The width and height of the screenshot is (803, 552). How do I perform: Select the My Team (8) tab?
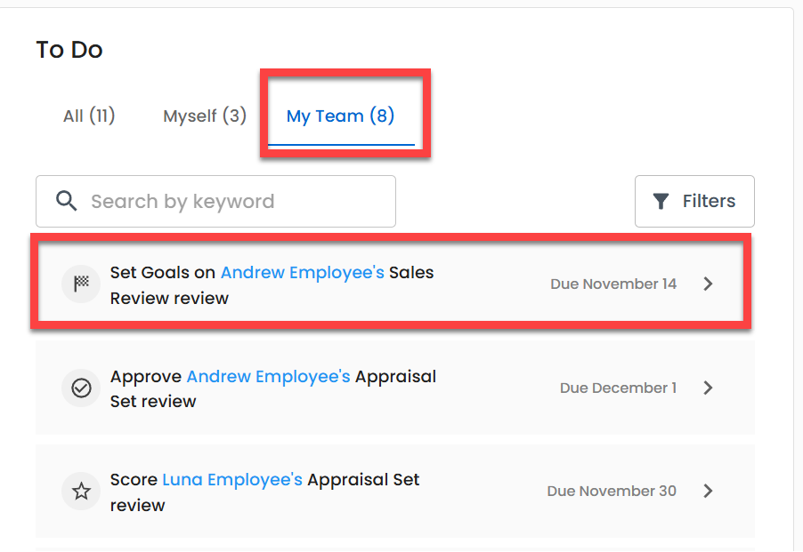point(341,116)
